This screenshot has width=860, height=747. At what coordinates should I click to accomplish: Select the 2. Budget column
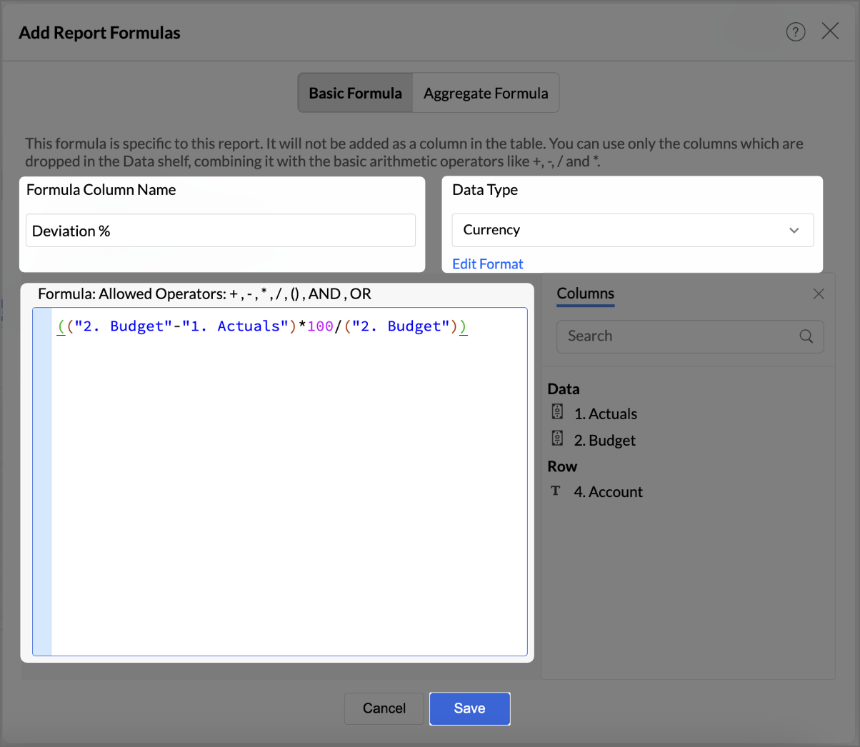click(605, 441)
